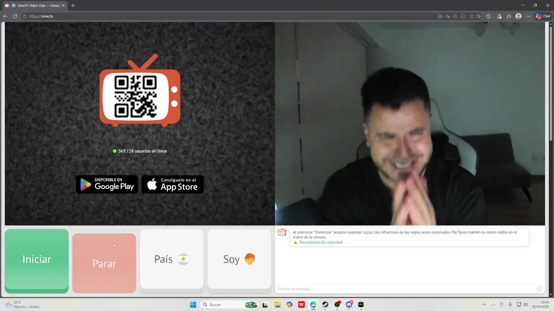Open Recordatorio de seguridad link
The image size is (554, 311).
coord(321,242)
